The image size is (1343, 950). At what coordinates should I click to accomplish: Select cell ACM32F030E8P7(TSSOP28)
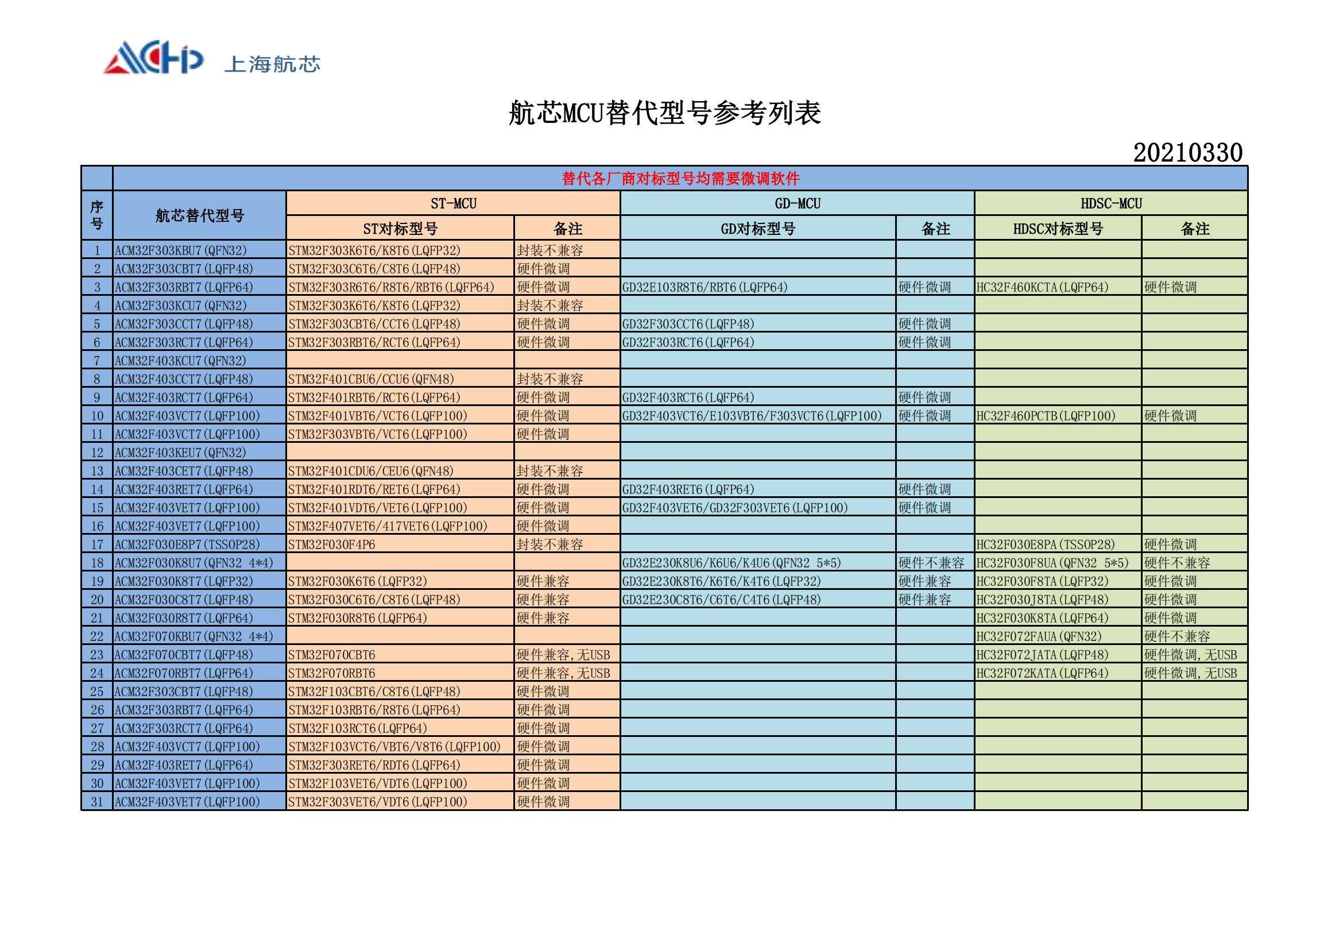199,544
